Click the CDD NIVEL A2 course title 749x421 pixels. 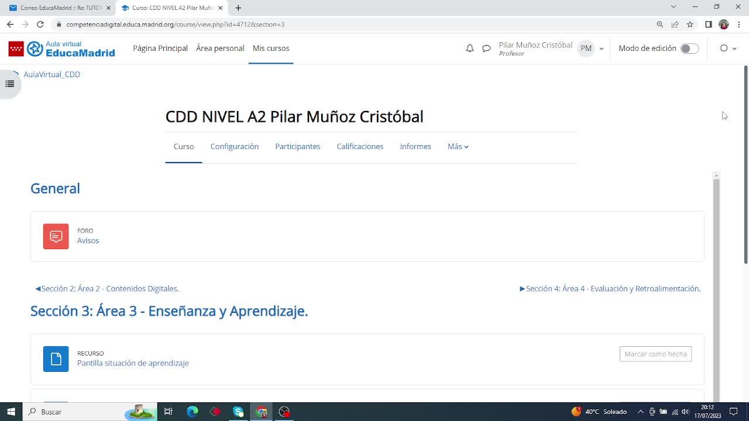click(294, 117)
